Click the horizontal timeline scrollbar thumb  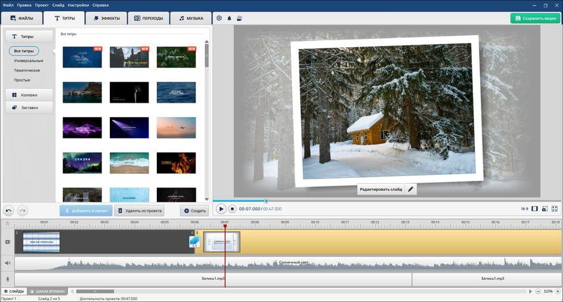pyautogui.click(x=95, y=291)
